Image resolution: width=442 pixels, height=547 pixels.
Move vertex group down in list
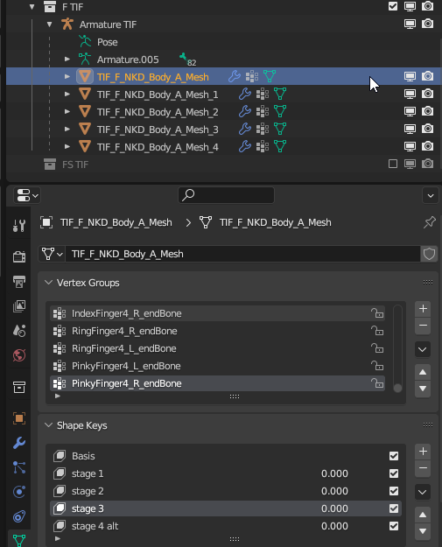click(x=423, y=389)
